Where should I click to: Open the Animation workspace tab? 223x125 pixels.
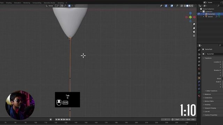pos(17,3)
